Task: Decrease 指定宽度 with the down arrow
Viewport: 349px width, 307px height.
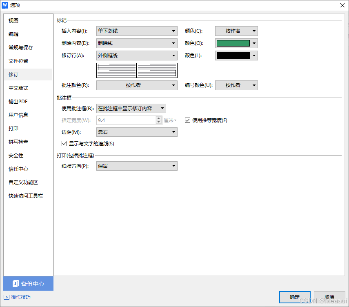Action: [x=158, y=122]
